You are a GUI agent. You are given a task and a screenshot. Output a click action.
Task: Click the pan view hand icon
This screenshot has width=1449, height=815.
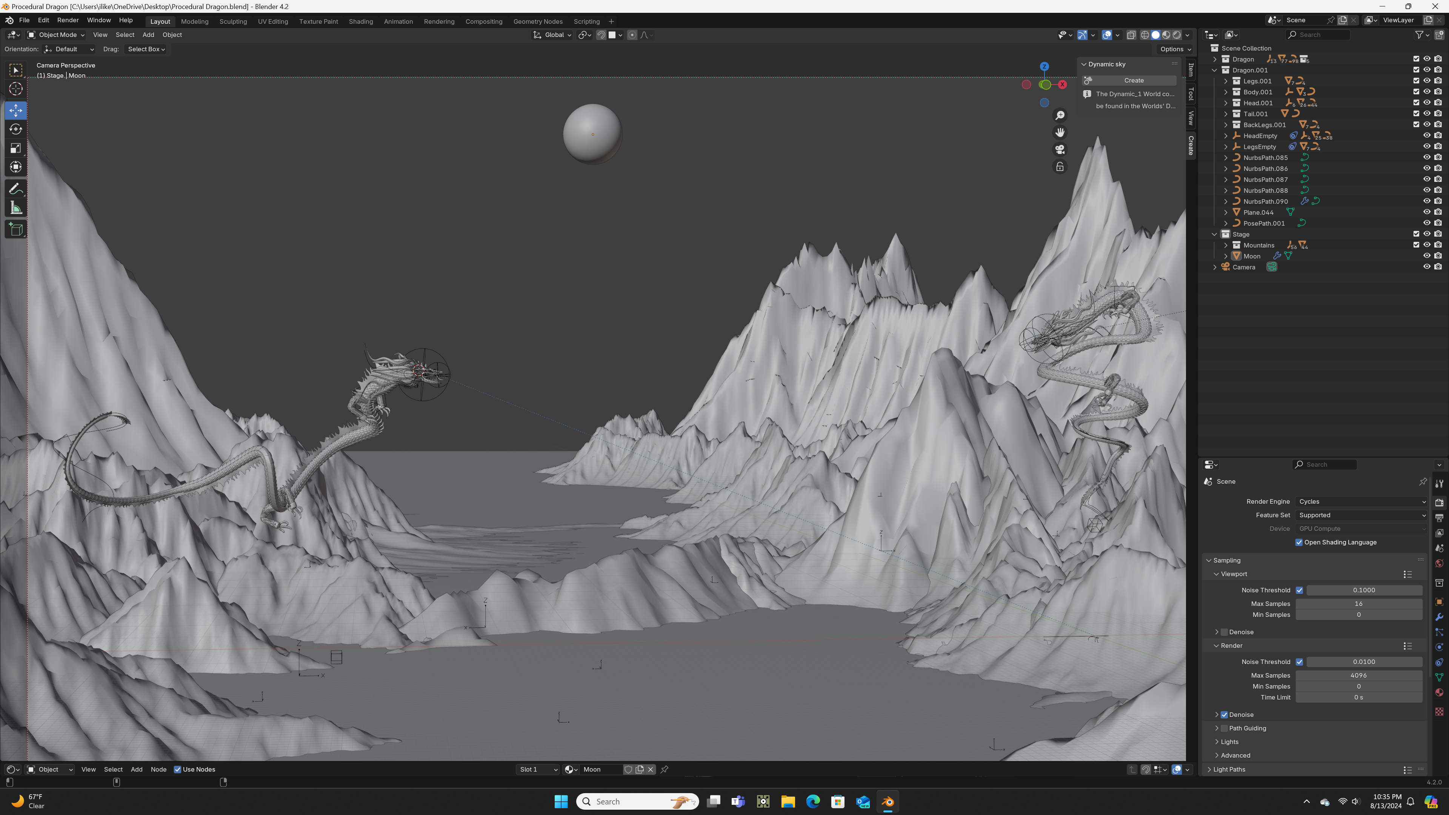click(x=1060, y=132)
